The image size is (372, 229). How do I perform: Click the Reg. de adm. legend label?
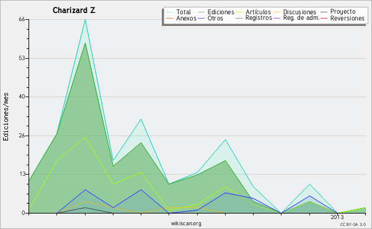coord(301,18)
